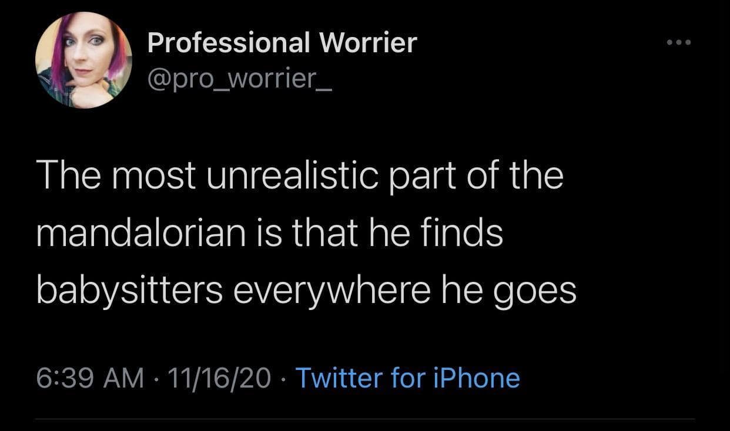This screenshot has height=431, width=730.
Task: Click Professional Worrier's profile avatar photo
Action: (x=83, y=60)
